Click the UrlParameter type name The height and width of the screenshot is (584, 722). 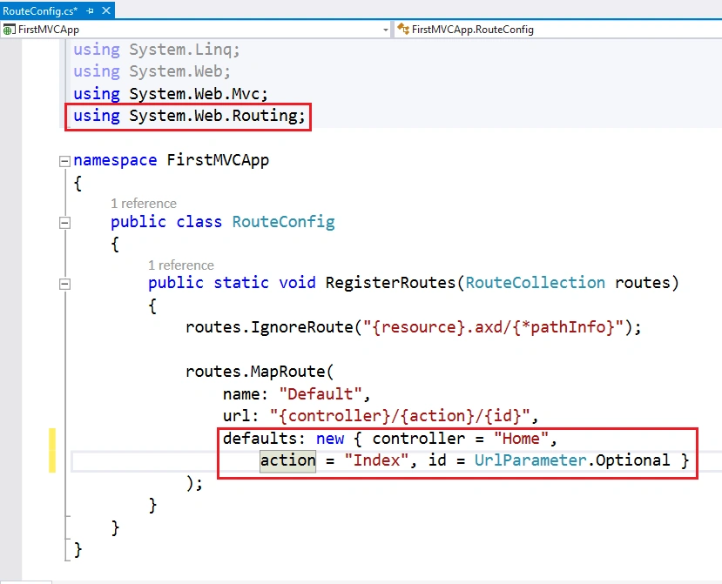point(530,460)
